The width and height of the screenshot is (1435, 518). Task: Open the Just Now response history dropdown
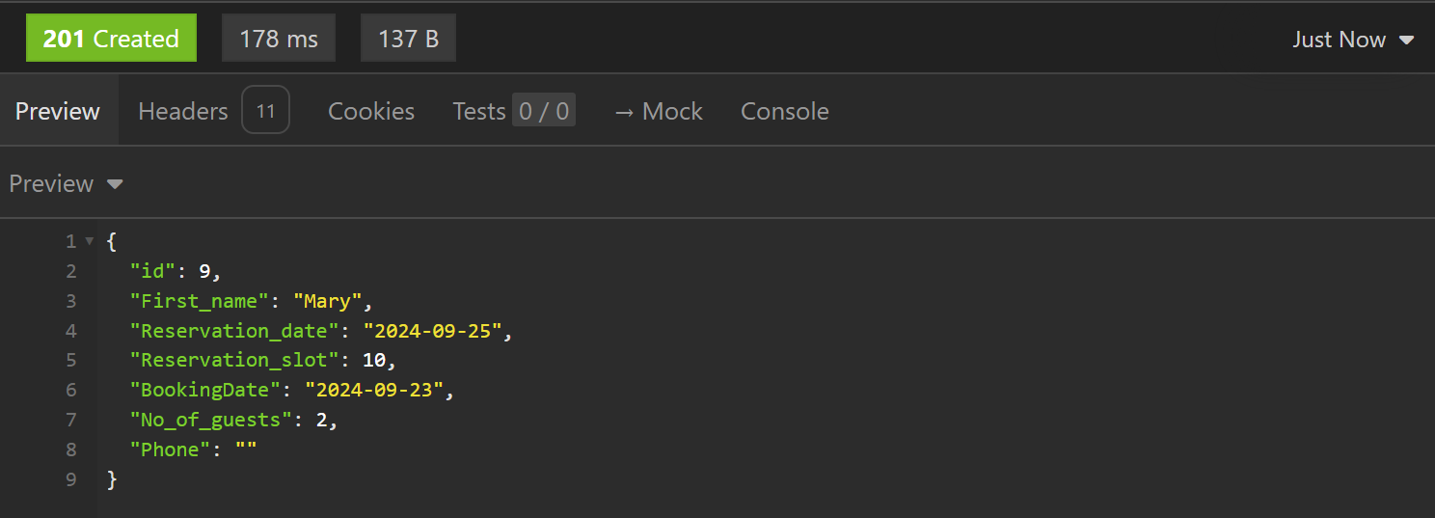(x=1352, y=40)
